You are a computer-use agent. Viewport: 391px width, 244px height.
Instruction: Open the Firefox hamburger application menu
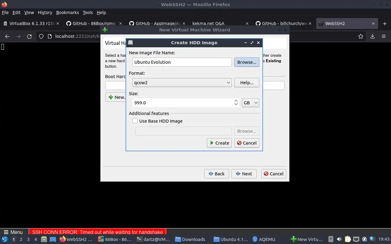tap(384, 36)
